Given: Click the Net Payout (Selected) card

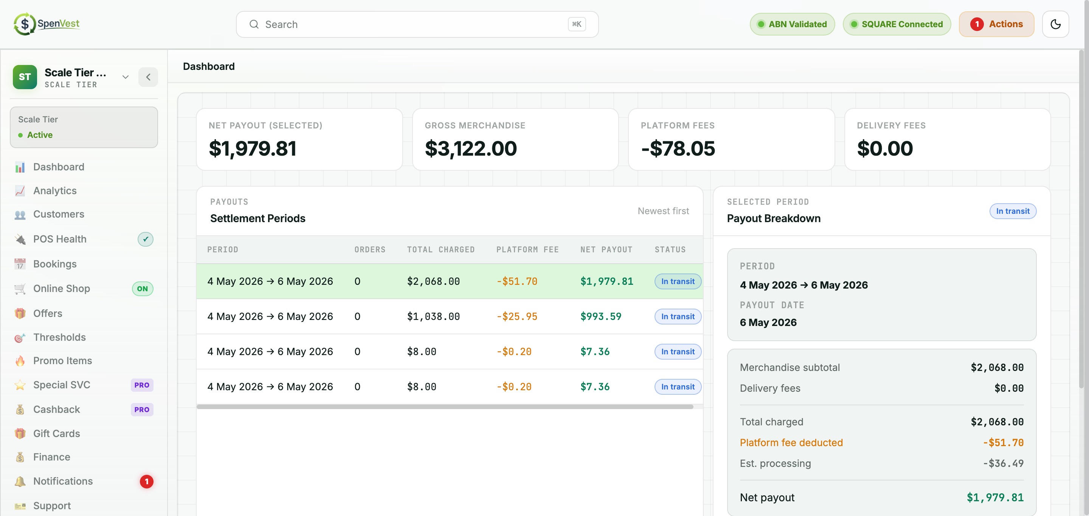Looking at the screenshot, I should pyautogui.click(x=299, y=140).
